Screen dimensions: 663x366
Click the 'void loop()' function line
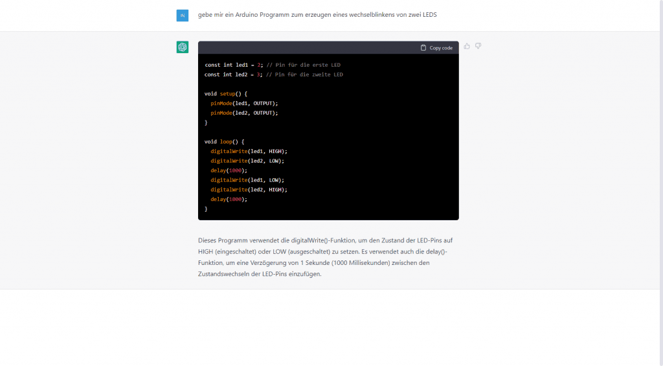tap(224, 141)
